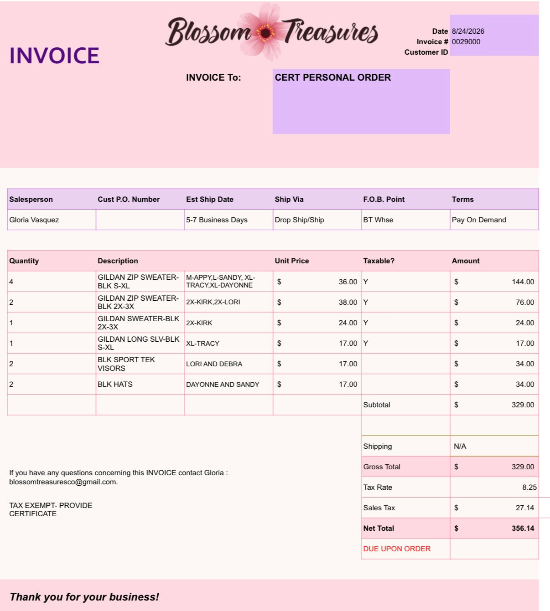The height and width of the screenshot is (611, 550).
Task: Select invoice number 0029000
Action: [466, 41]
